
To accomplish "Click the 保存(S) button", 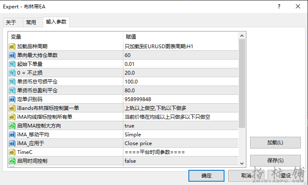I will 275,160.
